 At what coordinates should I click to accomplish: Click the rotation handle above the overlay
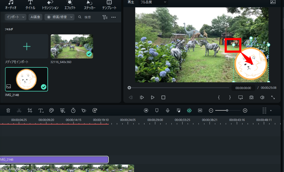(251, 38)
